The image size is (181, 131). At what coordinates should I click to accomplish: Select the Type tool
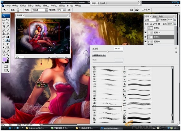[x=8, y=44]
